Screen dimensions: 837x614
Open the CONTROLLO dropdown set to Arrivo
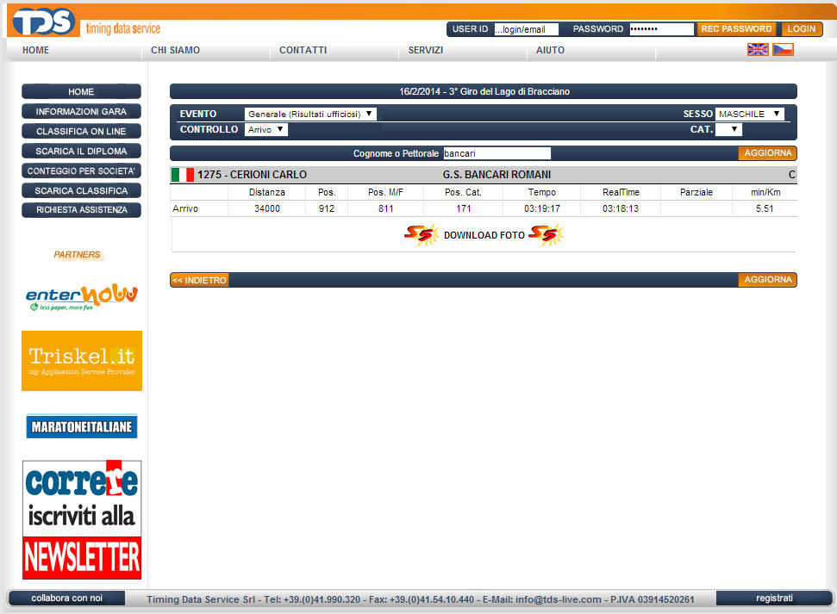265,130
